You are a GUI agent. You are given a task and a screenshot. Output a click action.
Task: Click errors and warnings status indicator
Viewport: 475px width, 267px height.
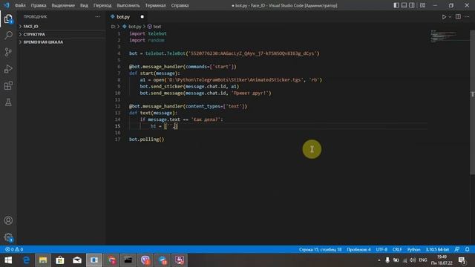point(14,249)
